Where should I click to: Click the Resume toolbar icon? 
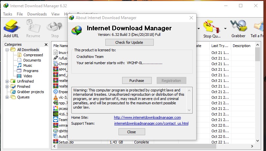pyautogui.click(x=33, y=28)
